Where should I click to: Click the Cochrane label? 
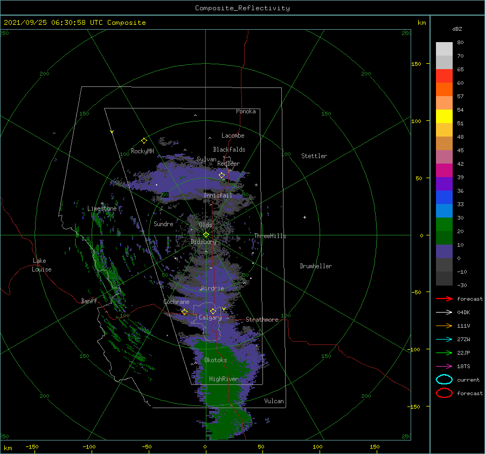click(176, 302)
